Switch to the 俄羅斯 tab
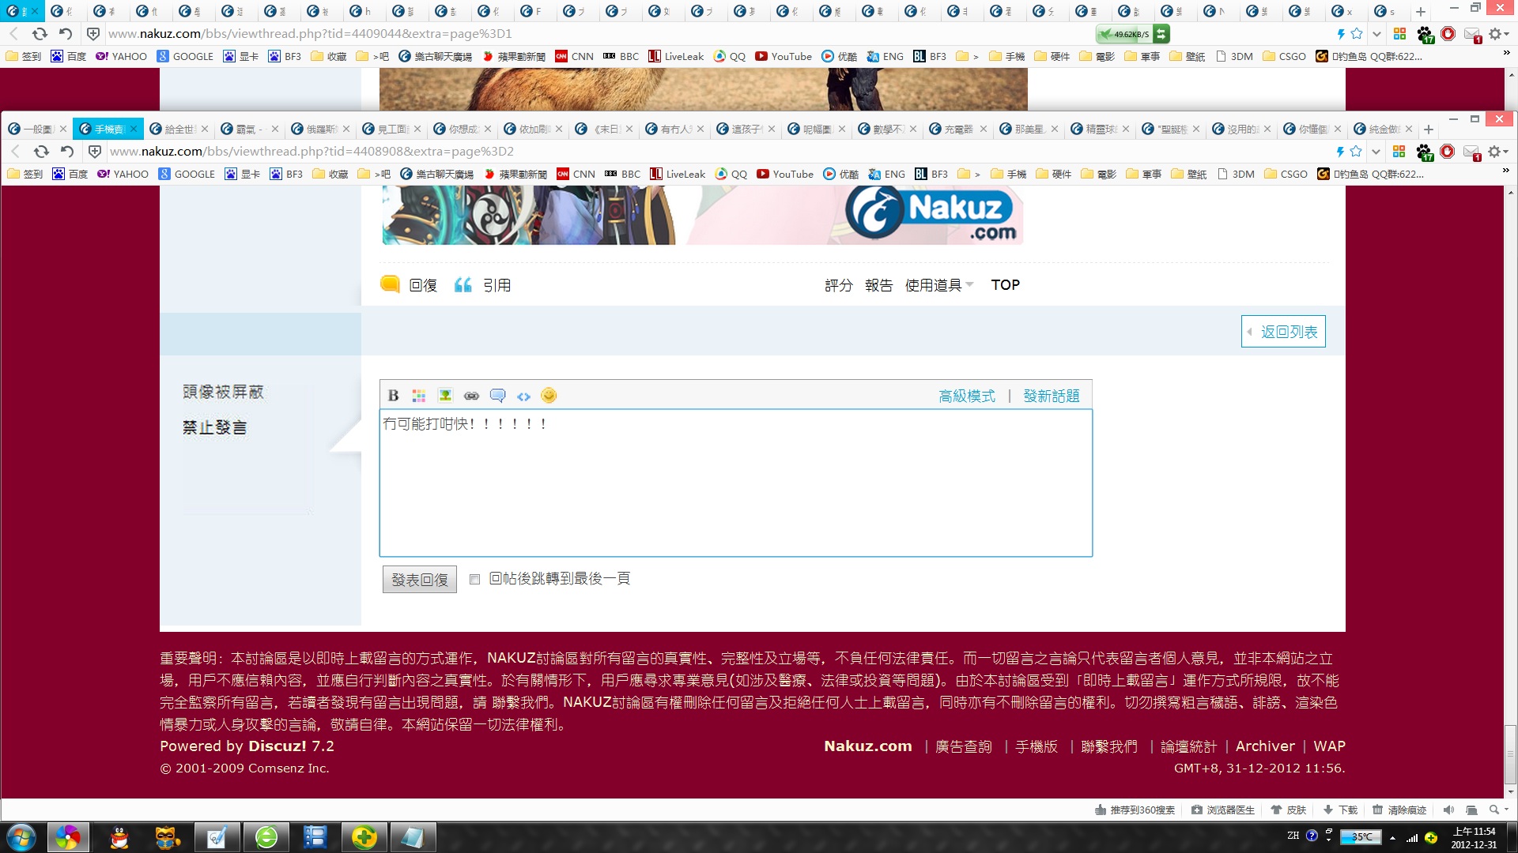1518x853 pixels. pos(319,129)
